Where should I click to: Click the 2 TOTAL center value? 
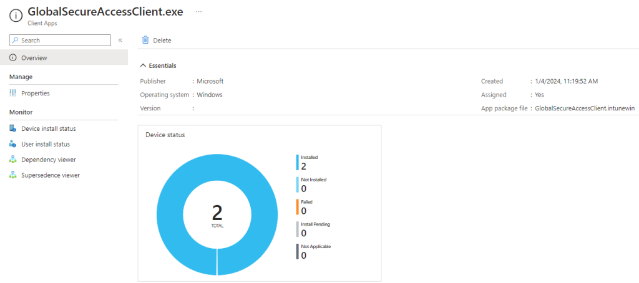pyautogui.click(x=217, y=216)
